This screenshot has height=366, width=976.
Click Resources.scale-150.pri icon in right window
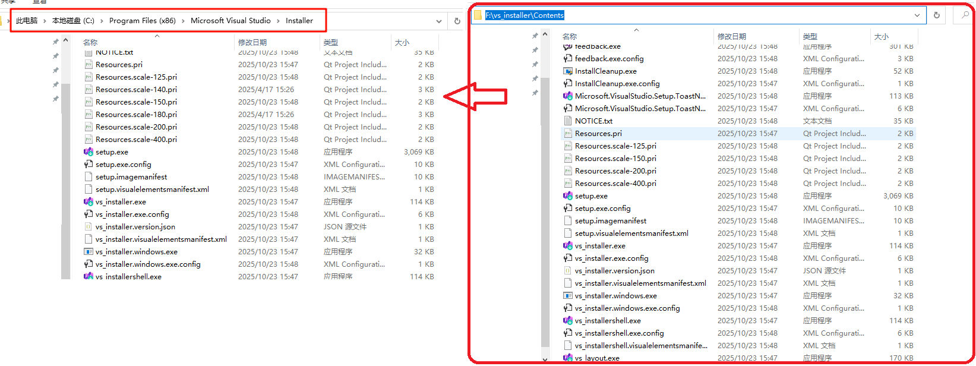click(568, 159)
